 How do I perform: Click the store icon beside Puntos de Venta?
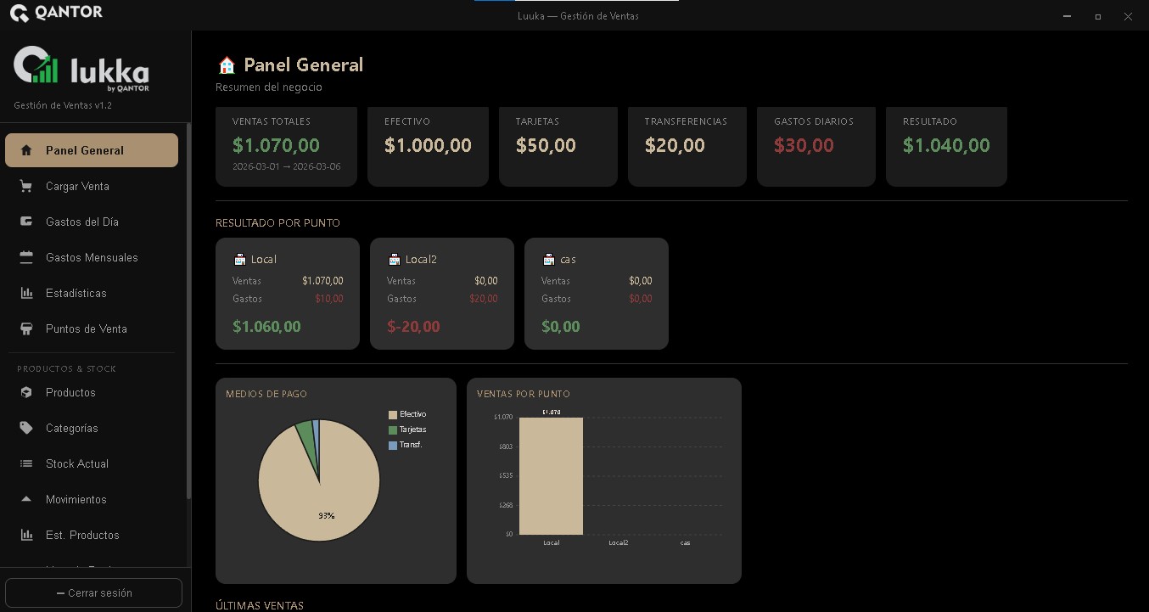(x=26, y=328)
